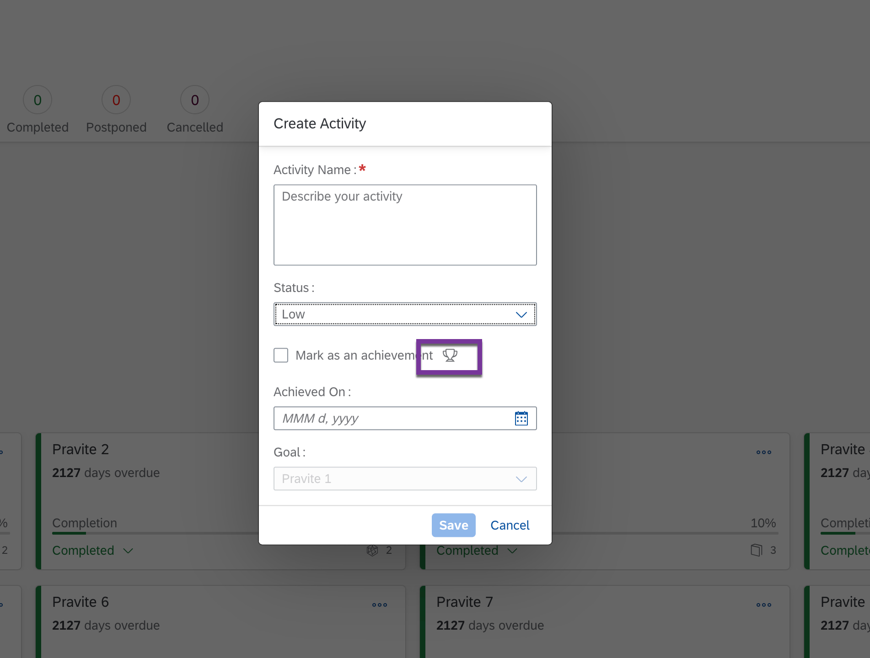Open the calendar picker for Achieved On
The height and width of the screenshot is (658, 870).
click(521, 418)
